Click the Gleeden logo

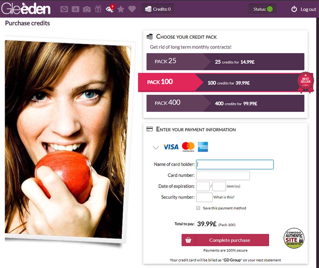pos(26,8)
